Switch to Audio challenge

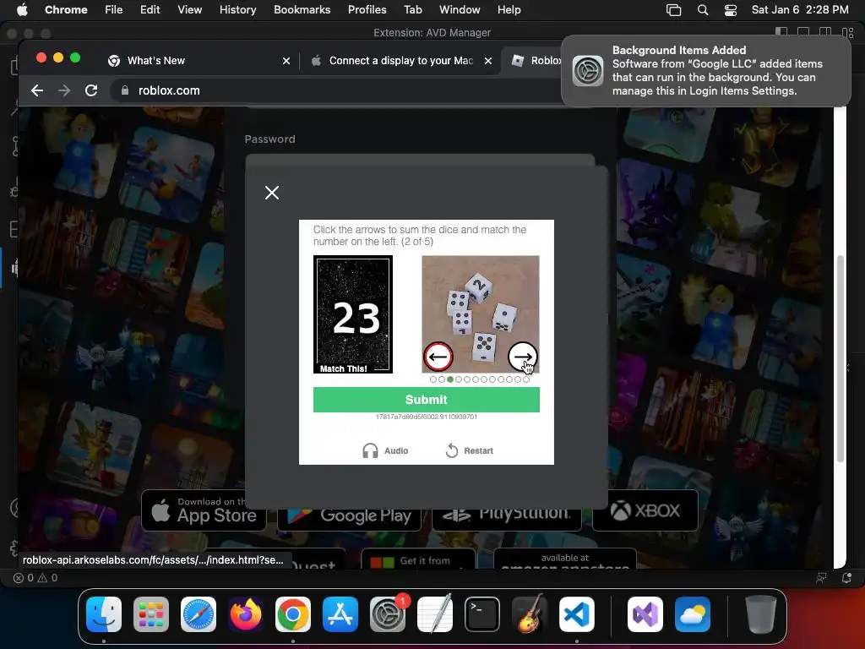click(385, 451)
